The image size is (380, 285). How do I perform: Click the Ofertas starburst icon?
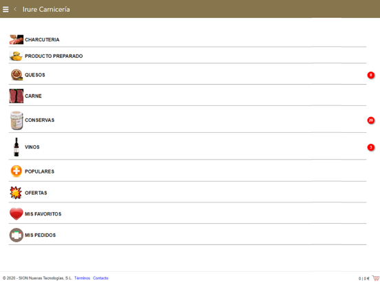(x=16, y=193)
